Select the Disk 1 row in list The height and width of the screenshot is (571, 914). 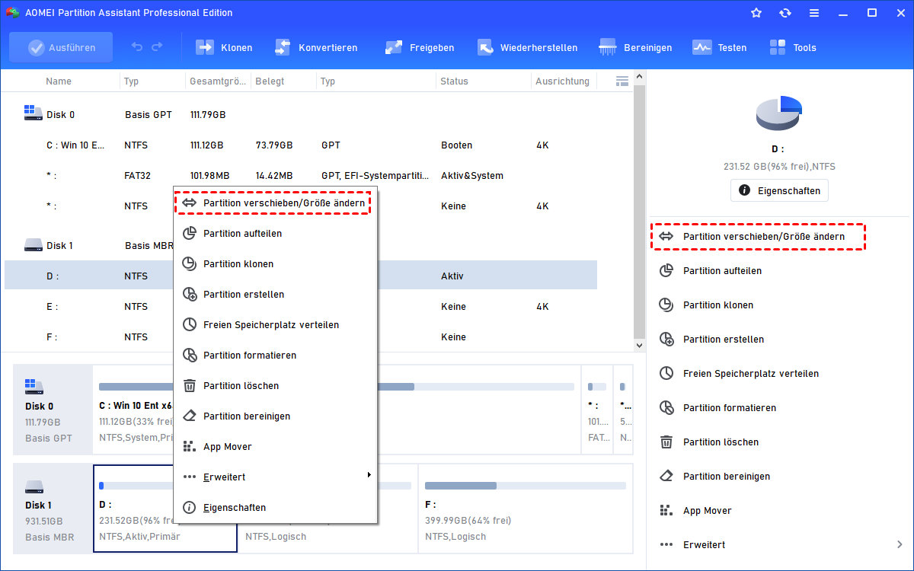(x=301, y=246)
